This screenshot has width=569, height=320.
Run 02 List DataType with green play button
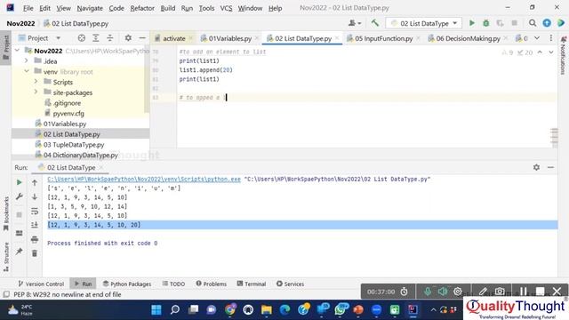pos(472,23)
